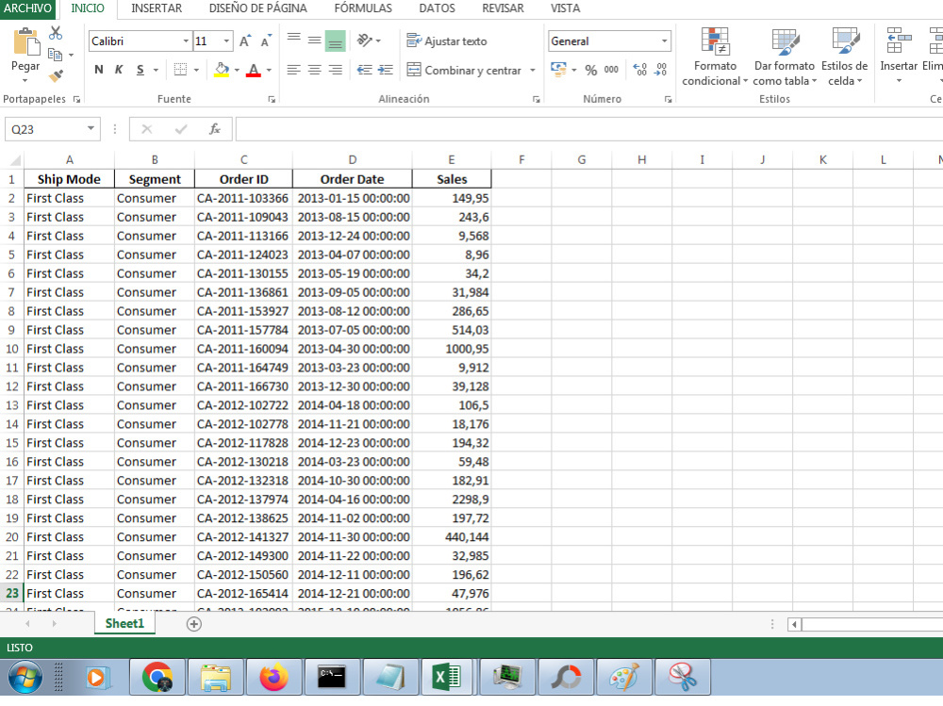
Task: Decrease font size with small A icon
Action: pos(265,41)
